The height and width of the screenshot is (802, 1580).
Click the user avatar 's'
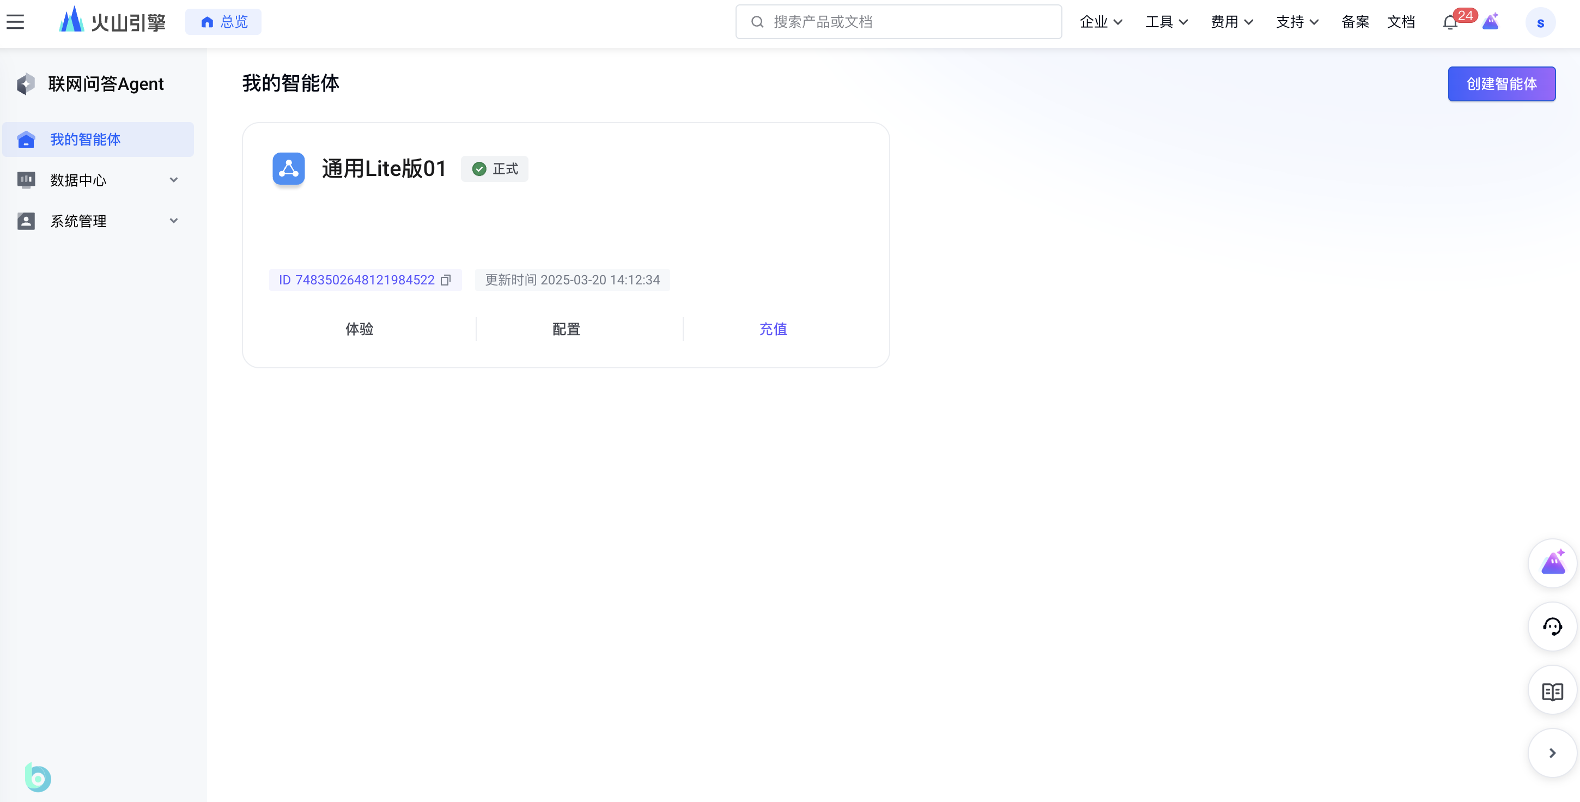[1540, 23]
